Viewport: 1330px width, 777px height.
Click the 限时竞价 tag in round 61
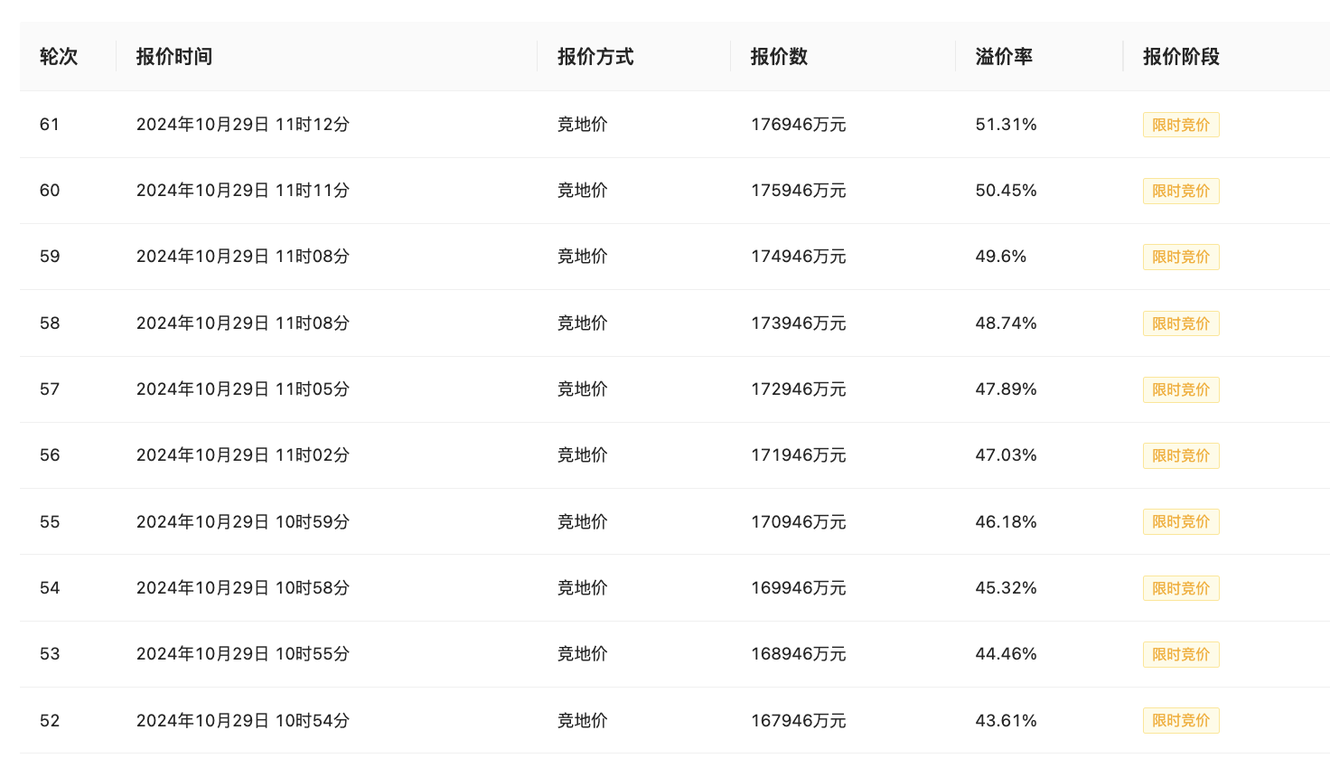click(1180, 125)
